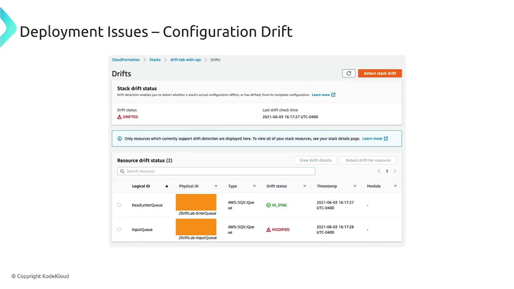Click the MODIFIED warning triangle icon
Screen dimensions: 514x289
[x=269, y=230]
